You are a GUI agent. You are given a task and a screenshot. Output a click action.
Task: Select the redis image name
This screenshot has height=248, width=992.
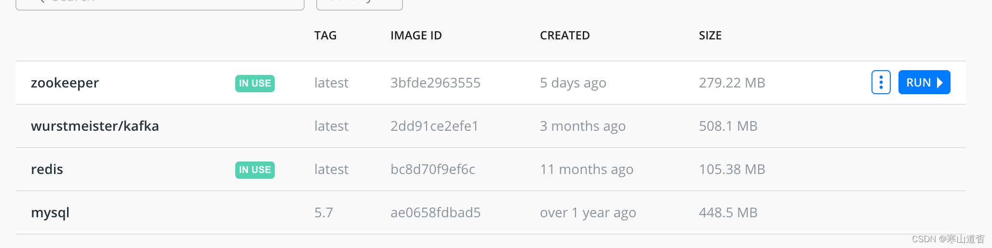[47, 169]
